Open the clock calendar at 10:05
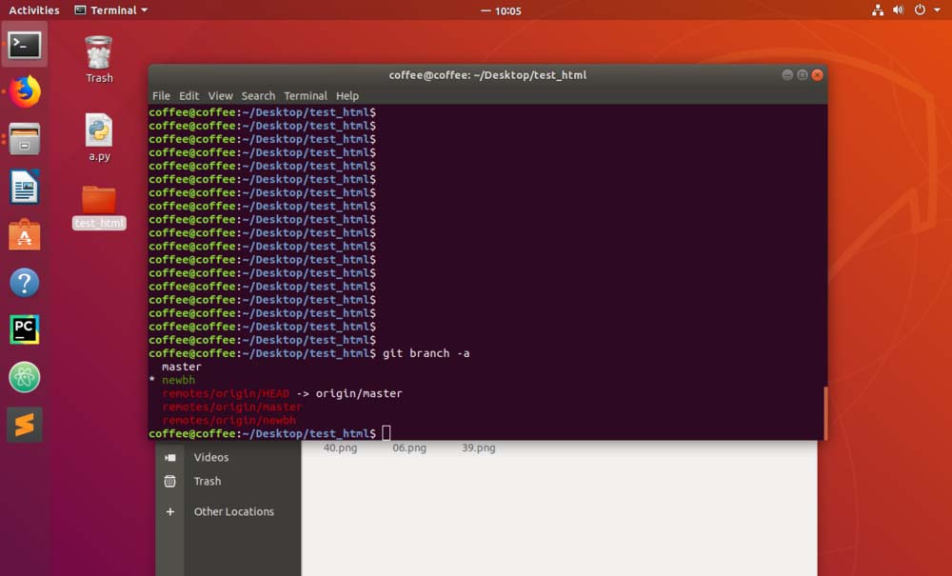 [x=507, y=10]
